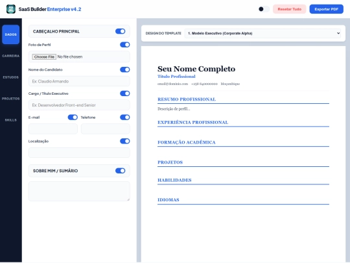Image resolution: width=350 pixels, height=263 pixels.
Task: Click the E-mail input field
Action: [x=53, y=129]
